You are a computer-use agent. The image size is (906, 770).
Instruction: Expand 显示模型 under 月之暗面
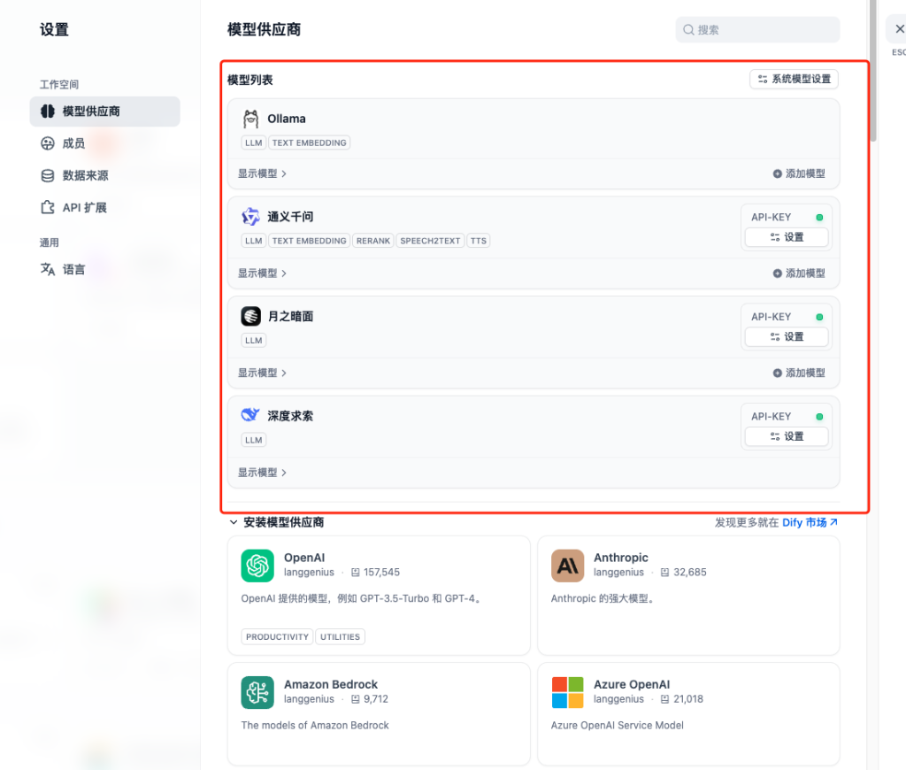point(262,373)
